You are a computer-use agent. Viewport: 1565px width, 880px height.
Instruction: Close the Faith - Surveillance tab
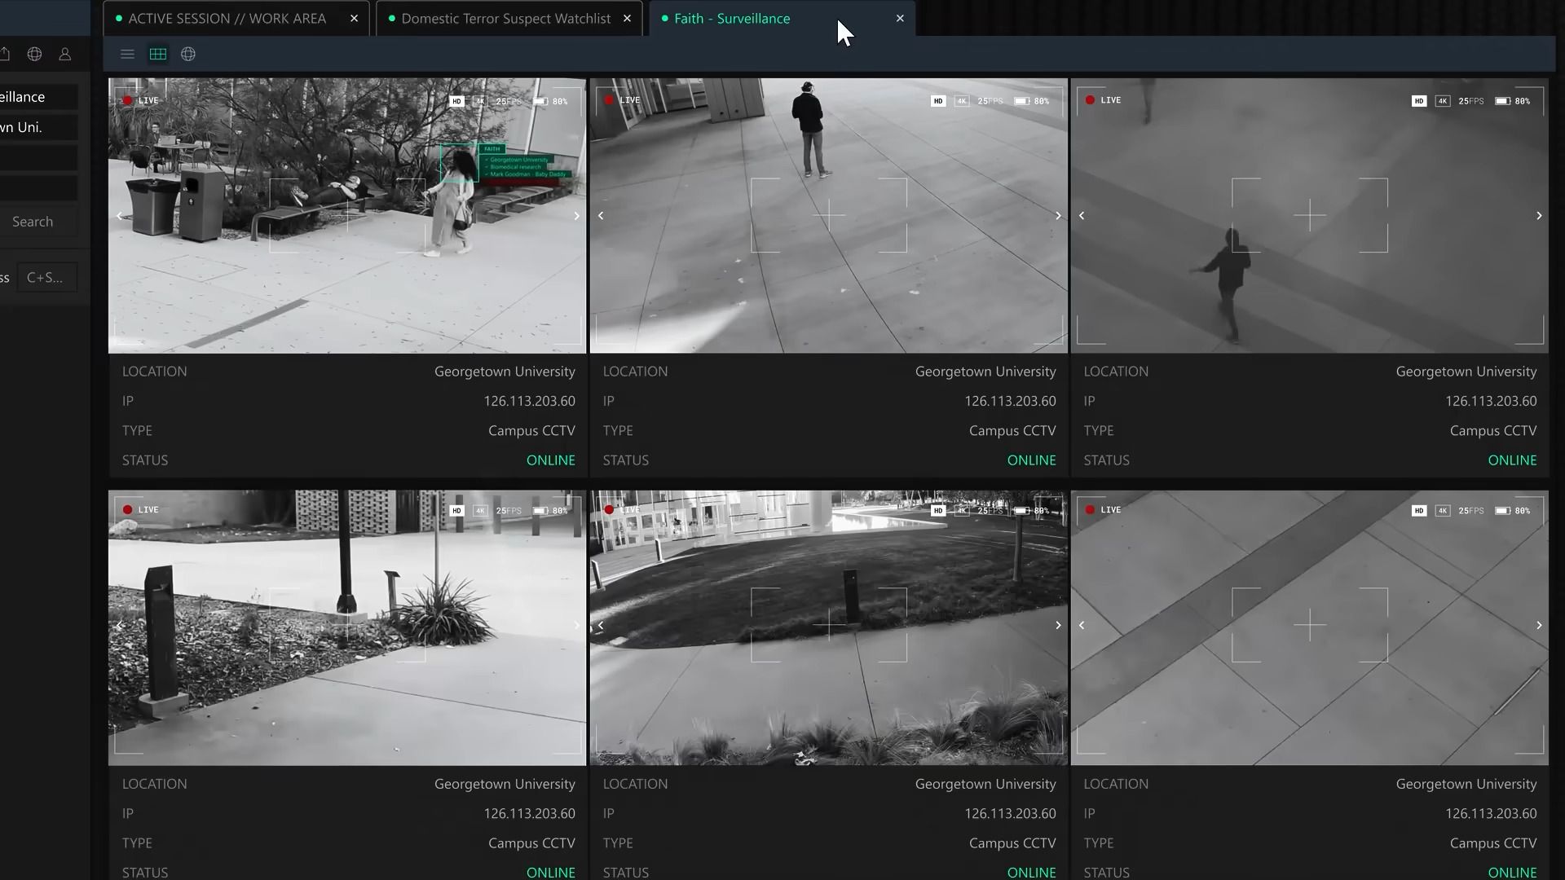coord(900,18)
